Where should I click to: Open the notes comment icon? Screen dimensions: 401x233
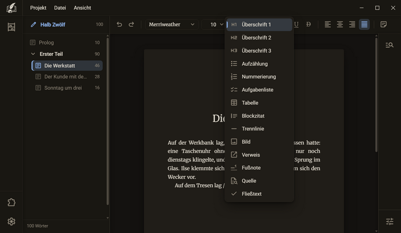pos(383,24)
